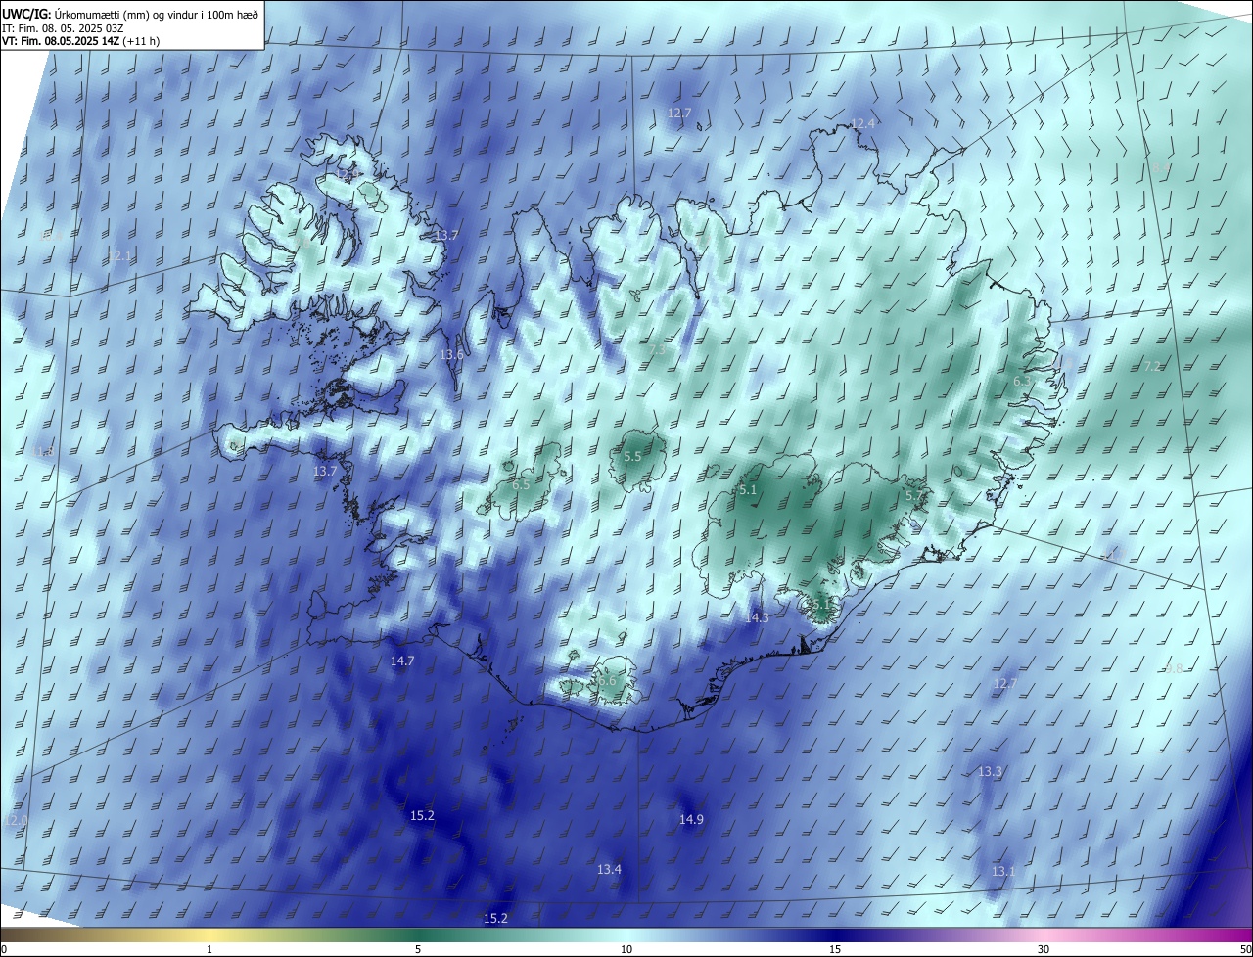
Task: Click the 12.1 value label on the map
Action: tap(118, 255)
